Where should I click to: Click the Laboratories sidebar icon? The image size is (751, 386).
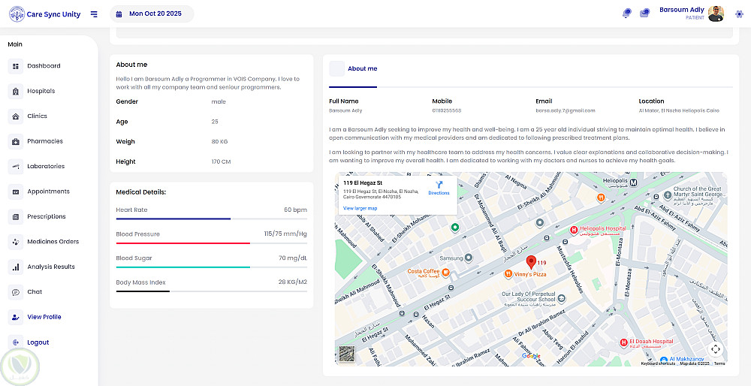[x=15, y=166]
